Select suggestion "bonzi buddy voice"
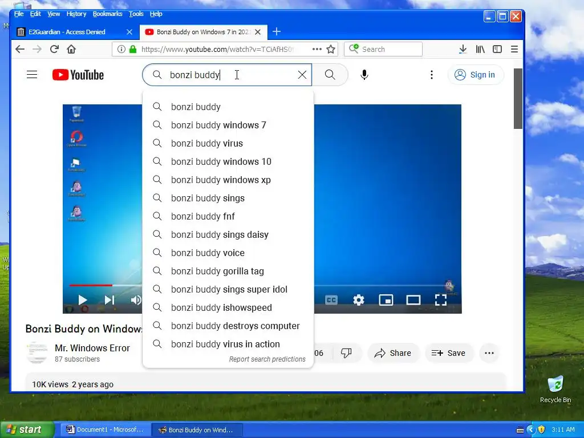This screenshot has height=438, width=584. [228, 253]
